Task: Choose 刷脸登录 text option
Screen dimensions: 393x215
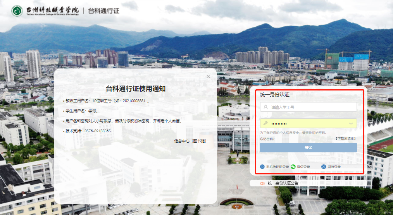Action: point(334,167)
